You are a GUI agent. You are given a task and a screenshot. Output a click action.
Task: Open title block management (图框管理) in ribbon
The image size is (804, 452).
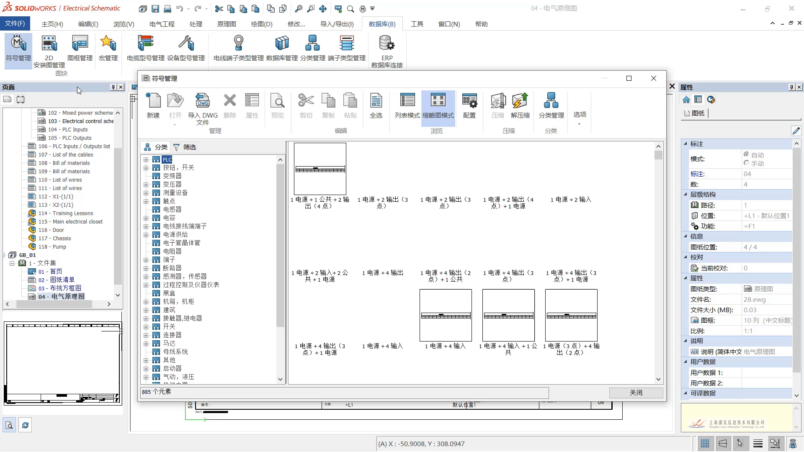pyautogui.click(x=80, y=48)
